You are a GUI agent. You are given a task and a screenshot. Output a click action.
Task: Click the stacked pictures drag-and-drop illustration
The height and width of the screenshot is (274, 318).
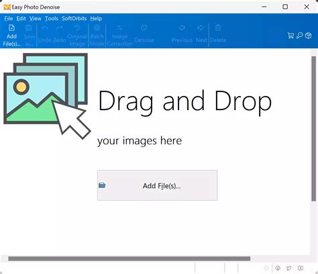47,96
